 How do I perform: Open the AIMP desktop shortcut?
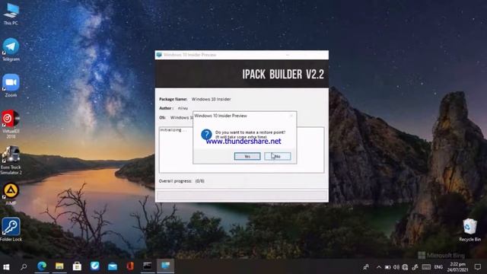tap(11, 194)
